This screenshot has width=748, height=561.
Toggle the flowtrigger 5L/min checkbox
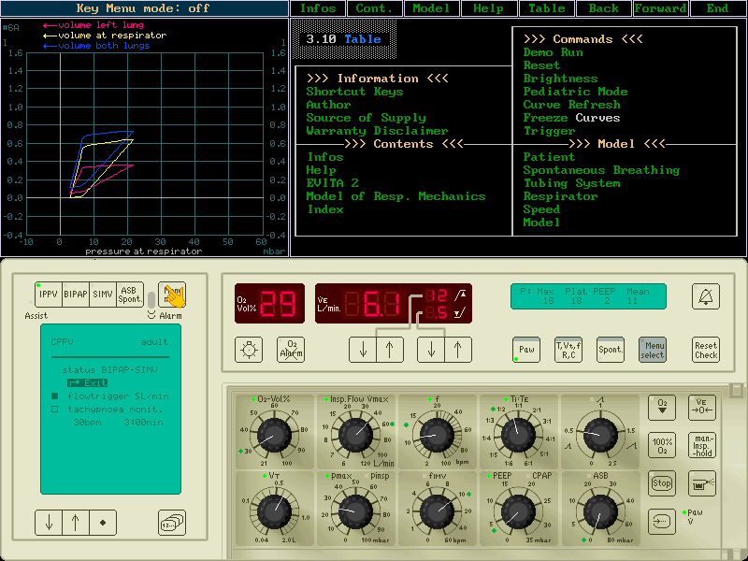pyautogui.click(x=54, y=396)
